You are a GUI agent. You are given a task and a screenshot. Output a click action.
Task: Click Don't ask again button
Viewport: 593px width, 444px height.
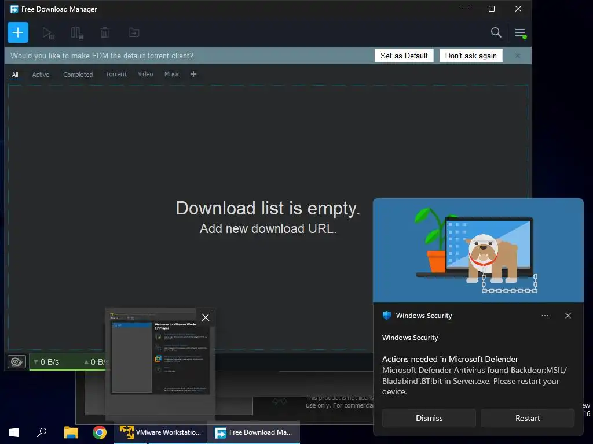(471, 55)
